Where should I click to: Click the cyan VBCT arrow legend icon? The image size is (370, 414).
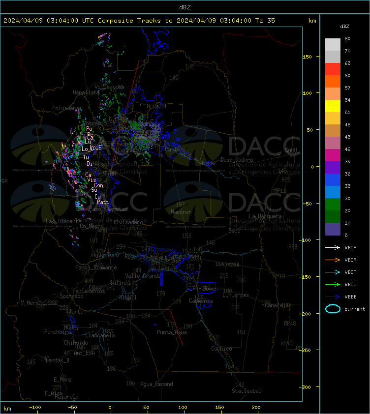[333, 272]
